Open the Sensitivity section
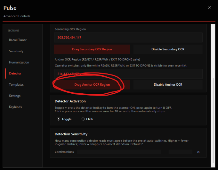Viewport: 218px width, 170px height. 16,51
